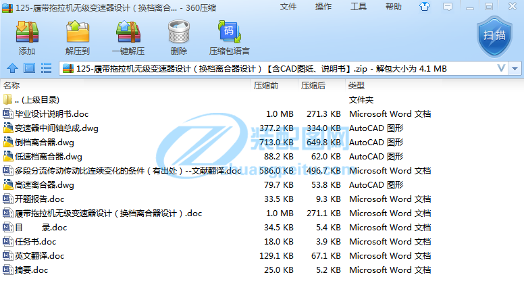The image size is (524, 304).
Task: Open the 帮助 menu
Action: pyautogui.click(x=393, y=6)
